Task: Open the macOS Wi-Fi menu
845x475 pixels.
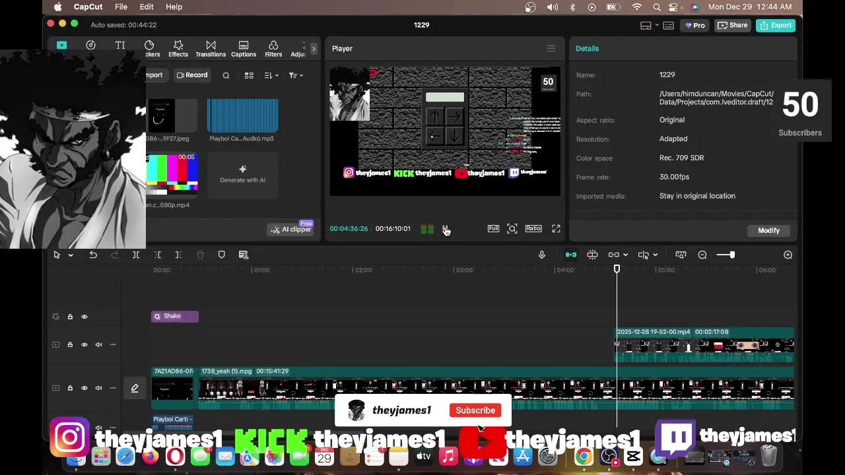Action: (636, 7)
